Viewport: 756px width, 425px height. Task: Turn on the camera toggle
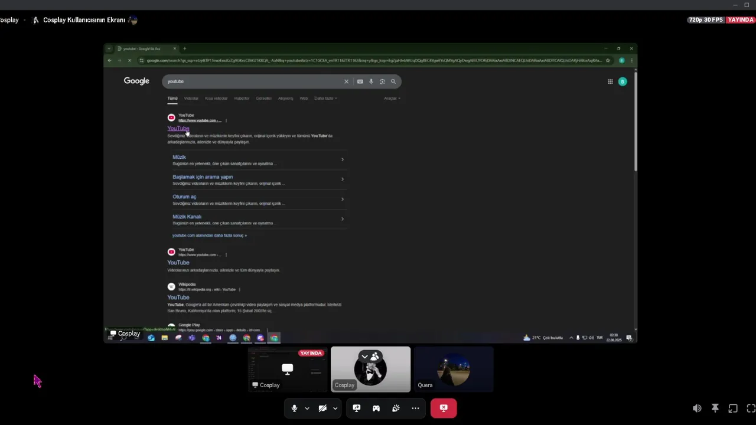322,408
